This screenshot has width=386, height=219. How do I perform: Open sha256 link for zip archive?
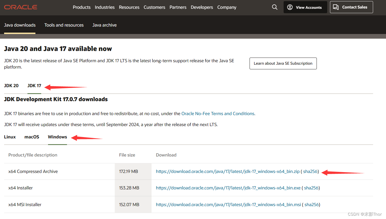pyautogui.click(x=310, y=172)
